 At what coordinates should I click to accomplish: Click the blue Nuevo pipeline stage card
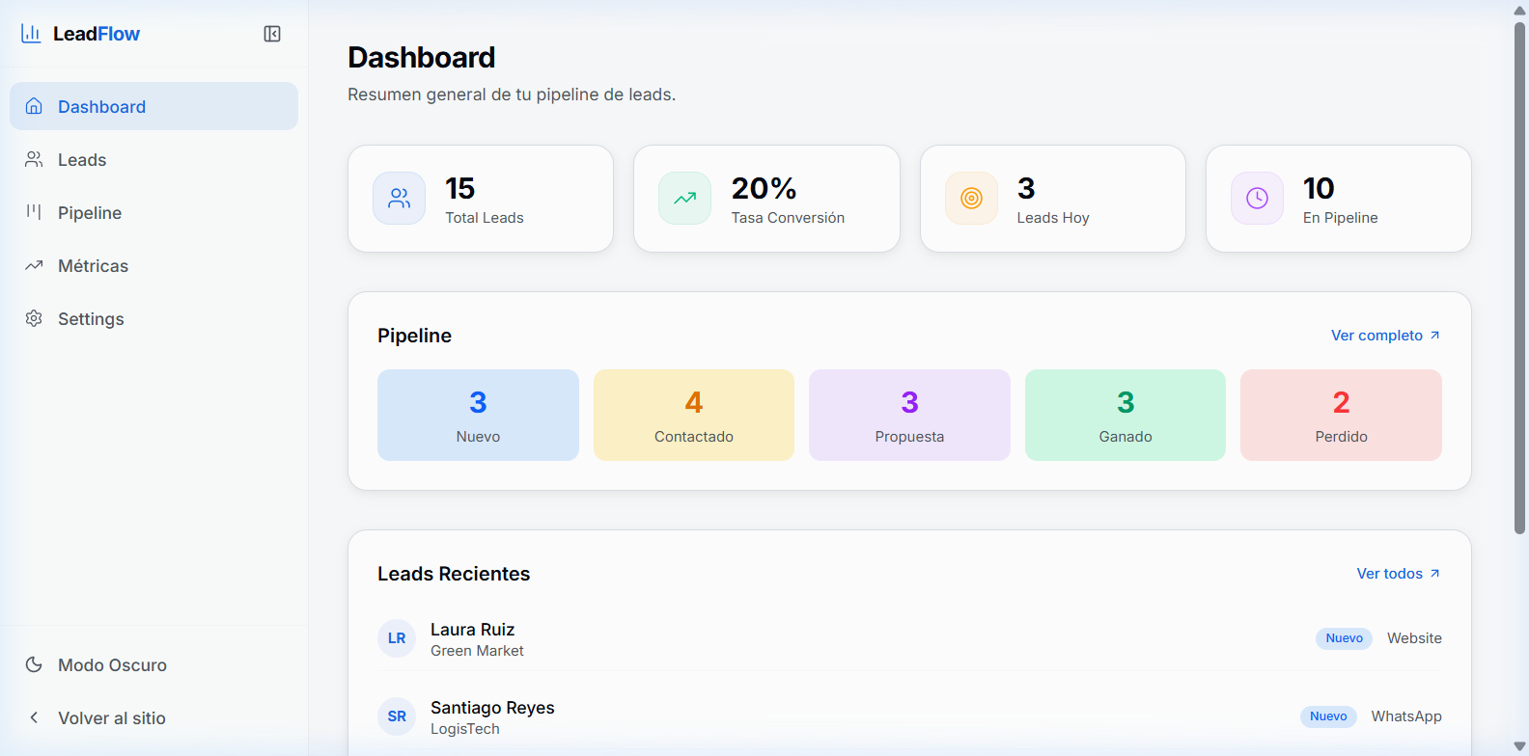tap(478, 415)
